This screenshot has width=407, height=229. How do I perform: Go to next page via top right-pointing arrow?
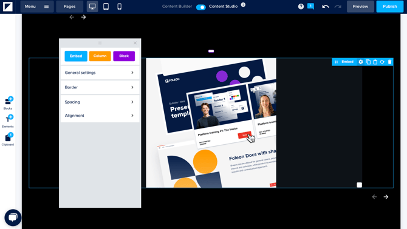pyautogui.click(x=83, y=17)
